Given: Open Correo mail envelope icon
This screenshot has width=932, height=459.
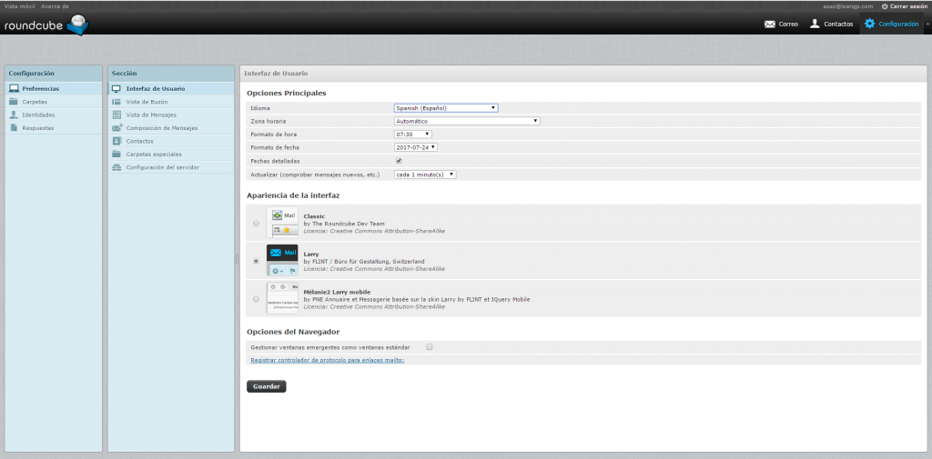Looking at the screenshot, I should [770, 25].
